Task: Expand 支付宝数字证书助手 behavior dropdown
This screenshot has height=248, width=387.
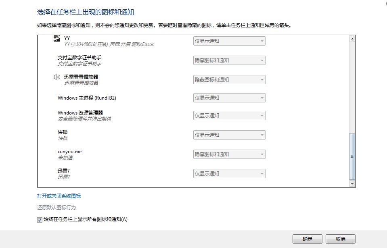Action: pyautogui.click(x=229, y=60)
